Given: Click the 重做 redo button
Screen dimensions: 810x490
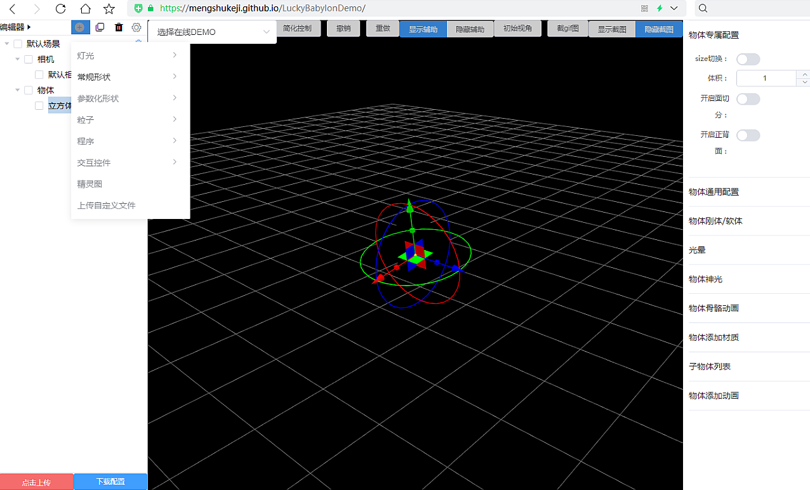Looking at the screenshot, I should 383,29.
